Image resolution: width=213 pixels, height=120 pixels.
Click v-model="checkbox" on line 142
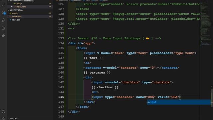[x=122, y=82]
